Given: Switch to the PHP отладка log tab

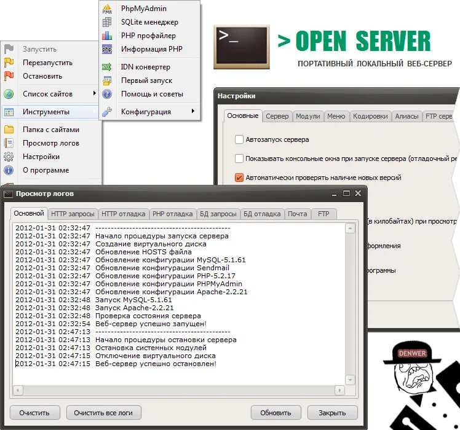Looking at the screenshot, I should 172,214.
